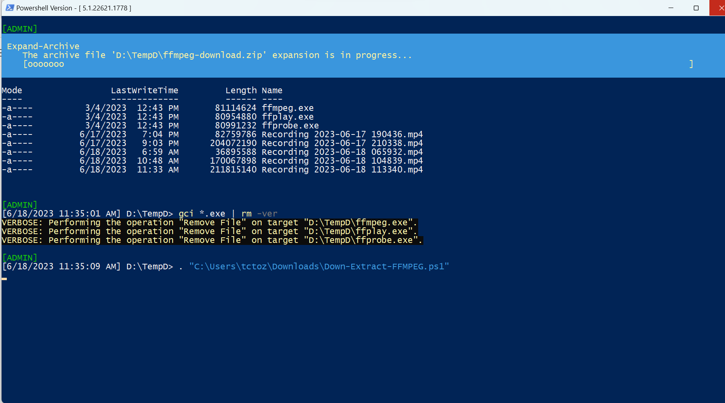The image size is (725, 403).
Task: Select ffplay.exe in the file listing
Action: click(x=288, y=117)
